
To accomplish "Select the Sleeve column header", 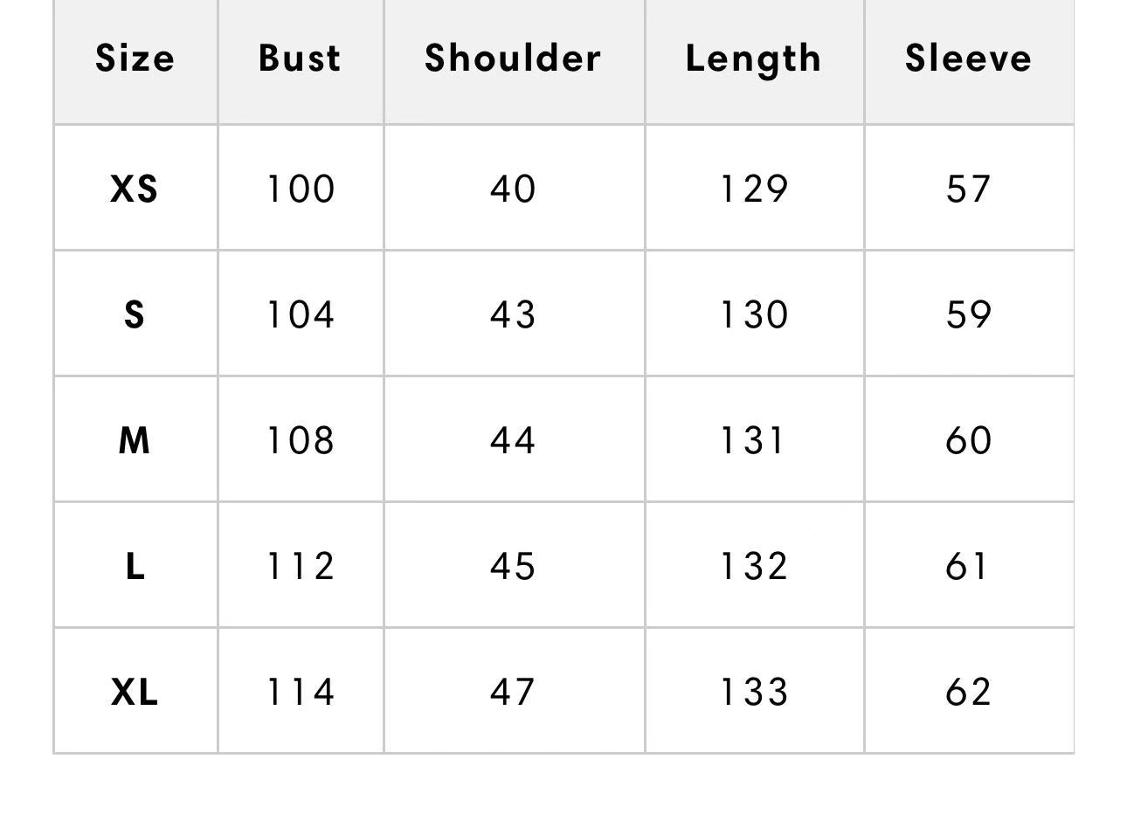I will 968,59.
